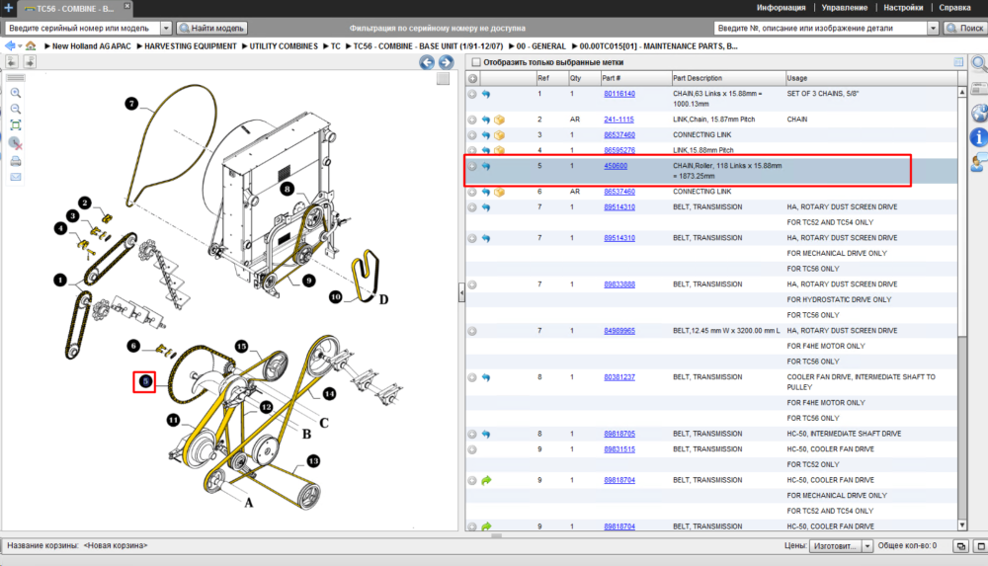Click the Найти модель button
The height and width of the screenshot is (566, 988).
pos(211,28)
